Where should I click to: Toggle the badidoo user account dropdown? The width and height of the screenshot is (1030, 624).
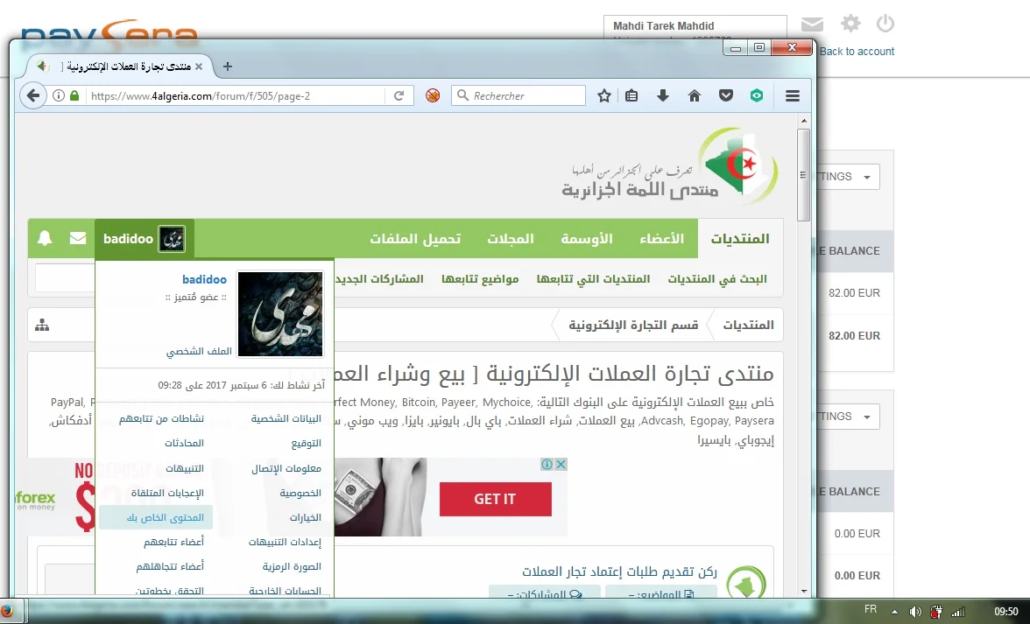pyautogui.click(x=144, y=239)
